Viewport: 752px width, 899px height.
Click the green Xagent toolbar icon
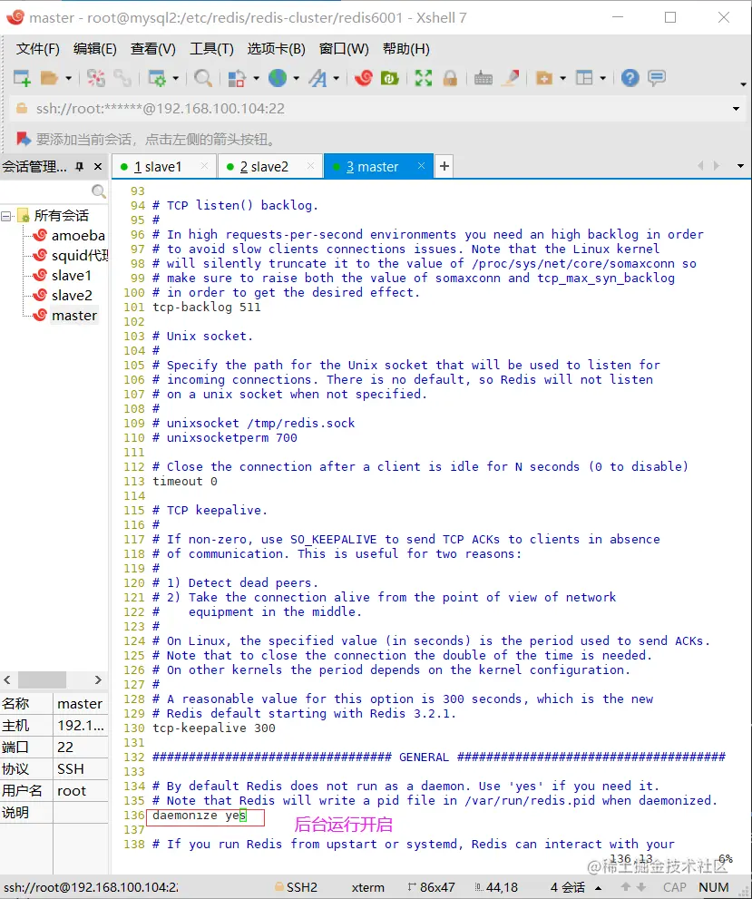click(390, 78)
